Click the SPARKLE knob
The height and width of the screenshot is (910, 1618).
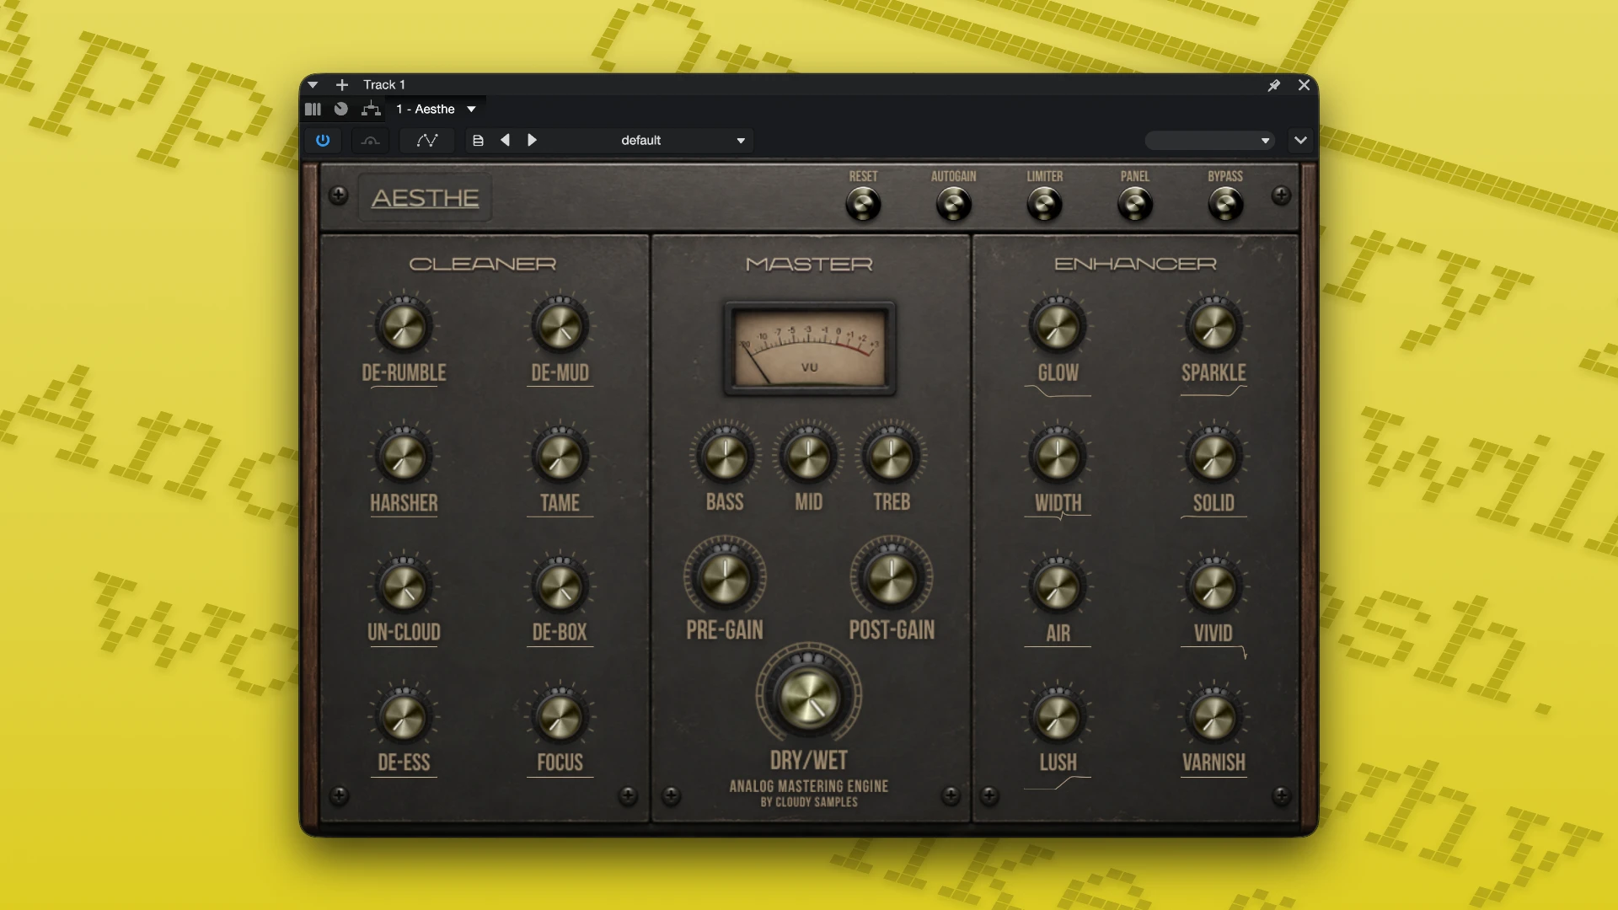pos(1213,327)
